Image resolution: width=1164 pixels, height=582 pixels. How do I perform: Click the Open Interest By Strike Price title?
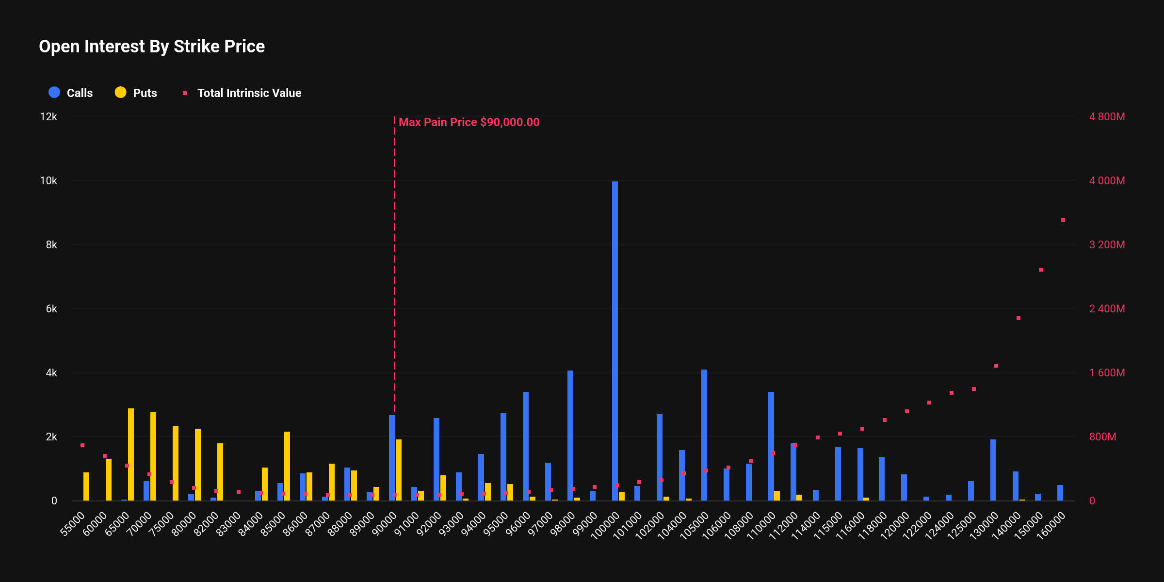(152, 47)
